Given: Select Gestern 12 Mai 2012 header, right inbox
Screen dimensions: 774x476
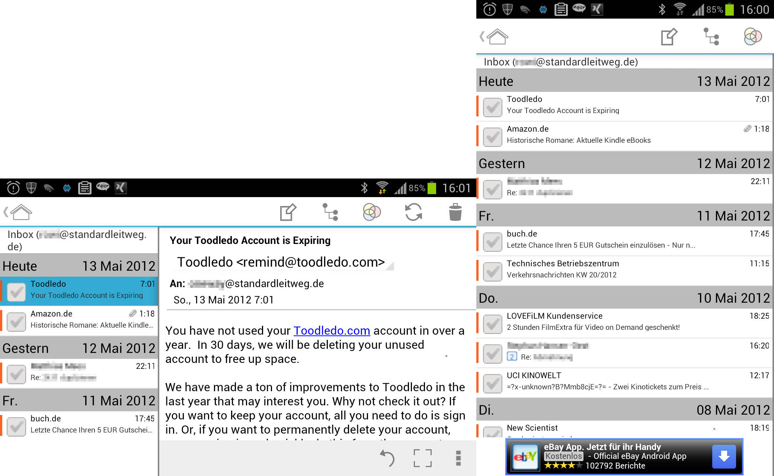Looking at the screenshot, I should coord(625,163).
